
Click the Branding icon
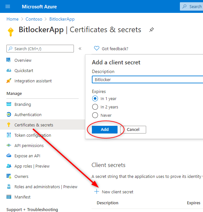pos(9,104)
